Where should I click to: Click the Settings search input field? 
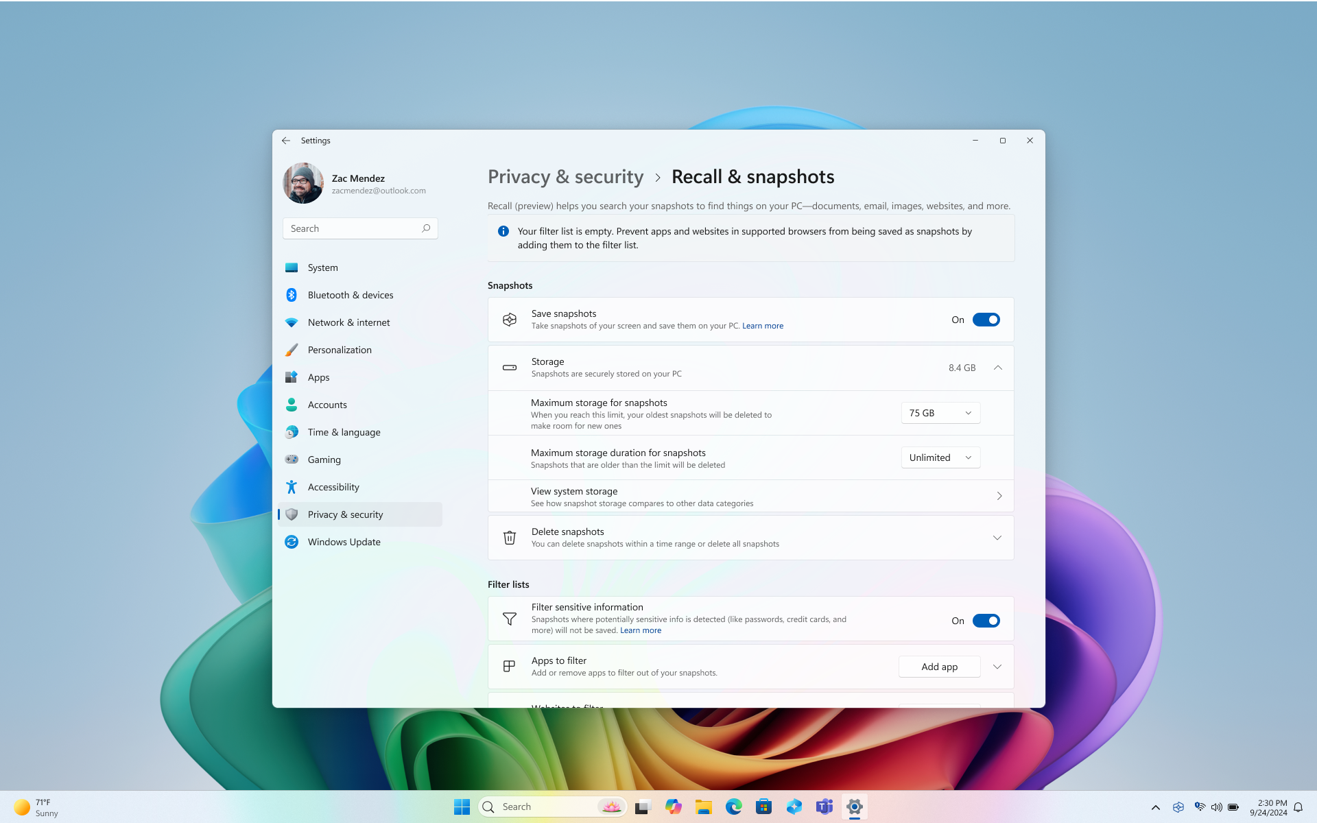pos(360,228)
